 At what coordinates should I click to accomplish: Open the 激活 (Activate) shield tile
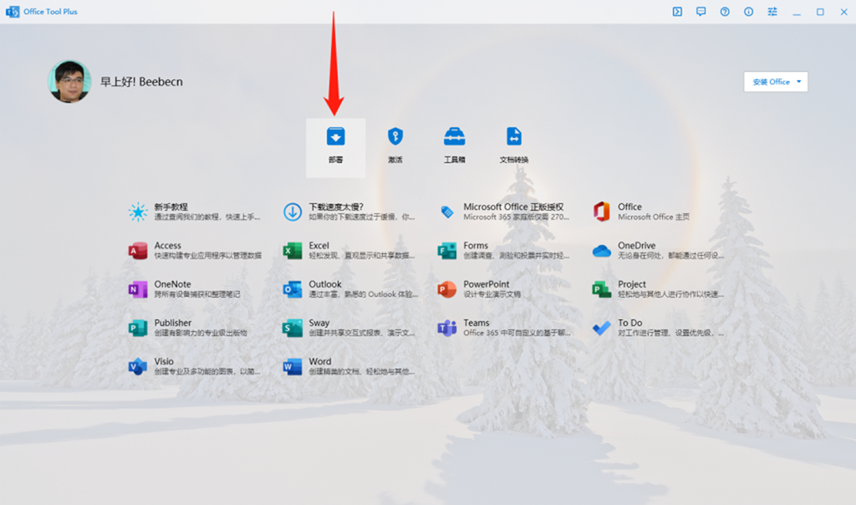tap(395, 147)
